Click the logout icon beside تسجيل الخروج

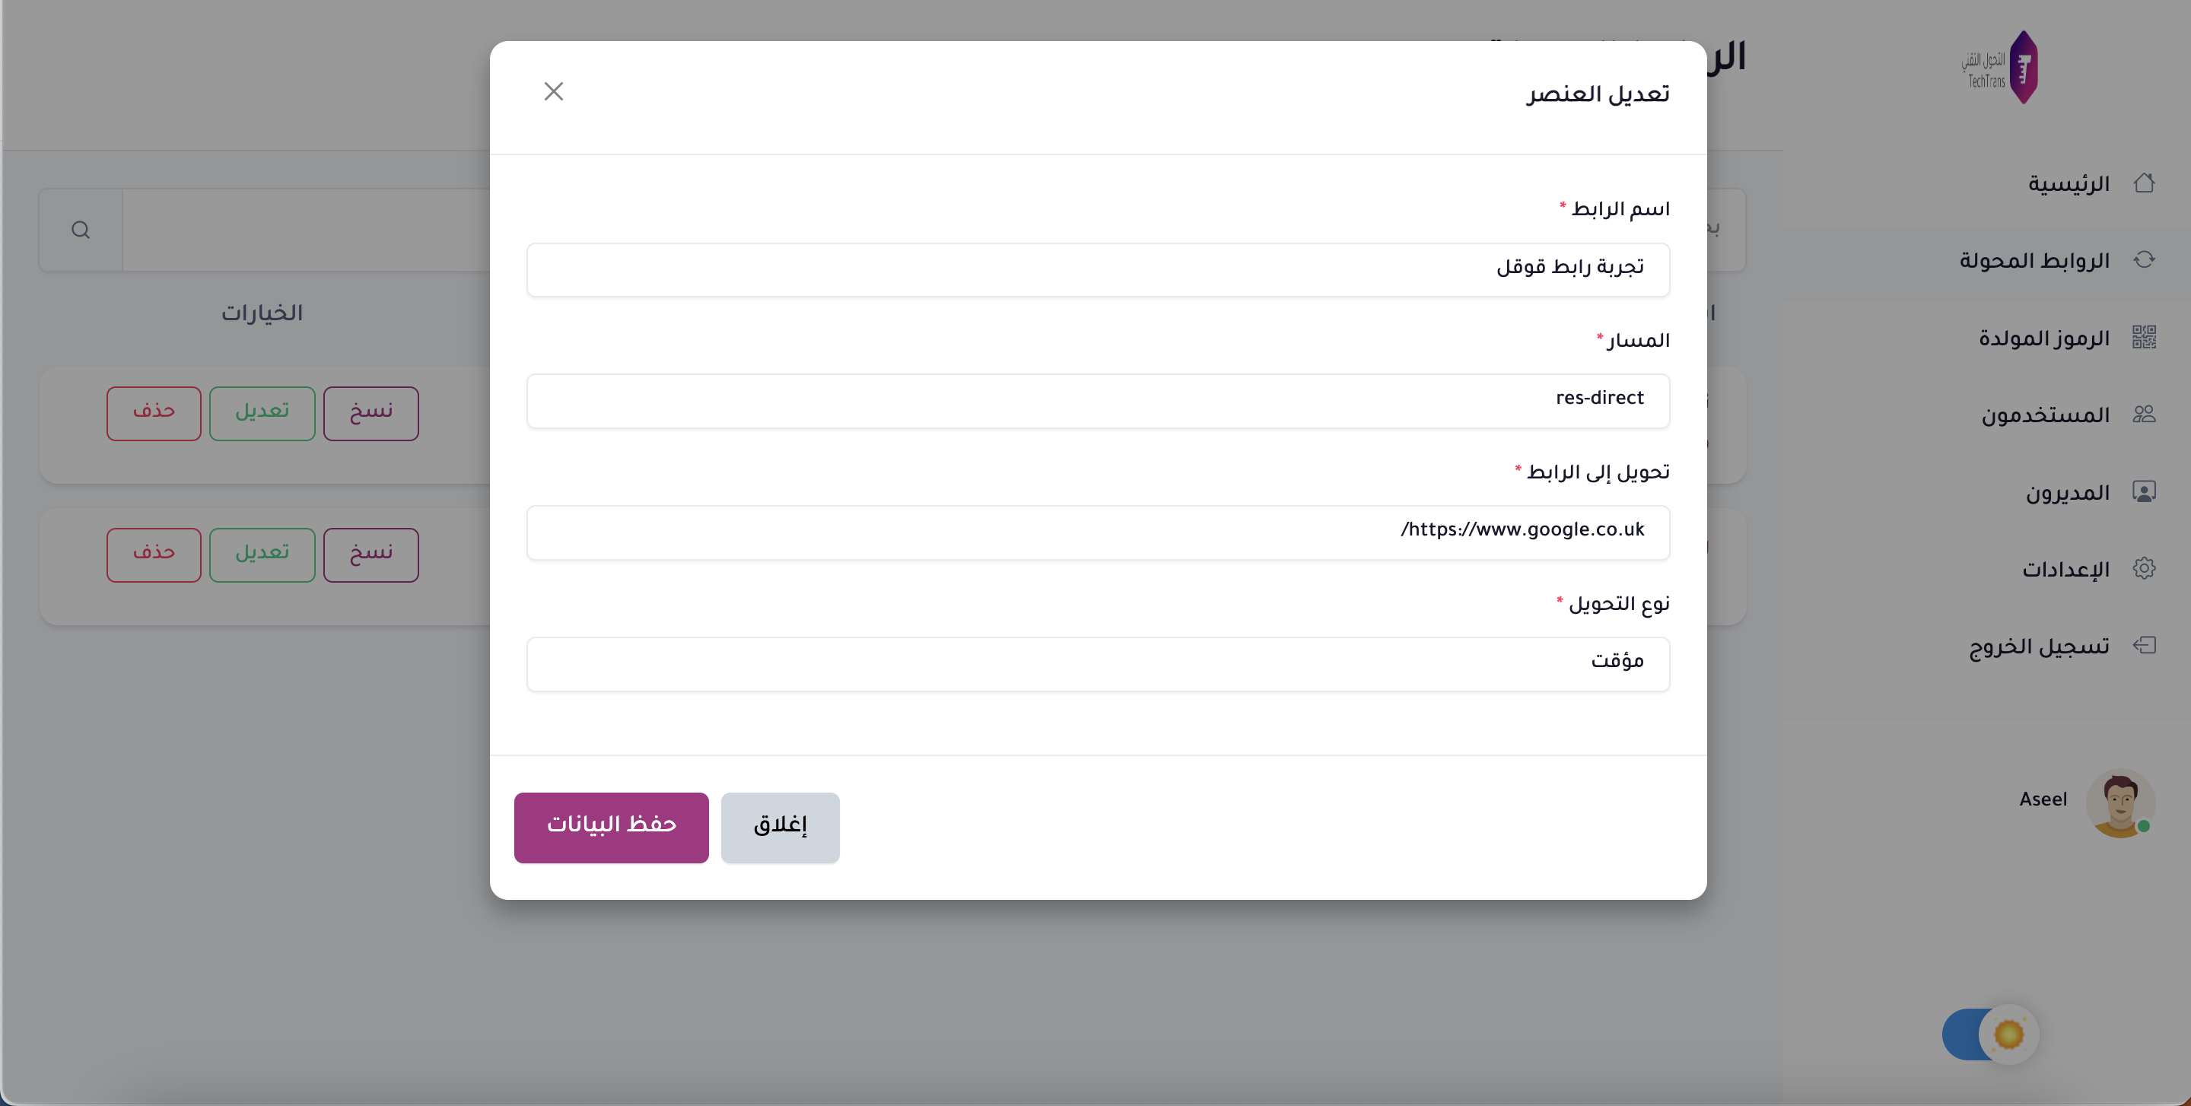click(2143, 645)
